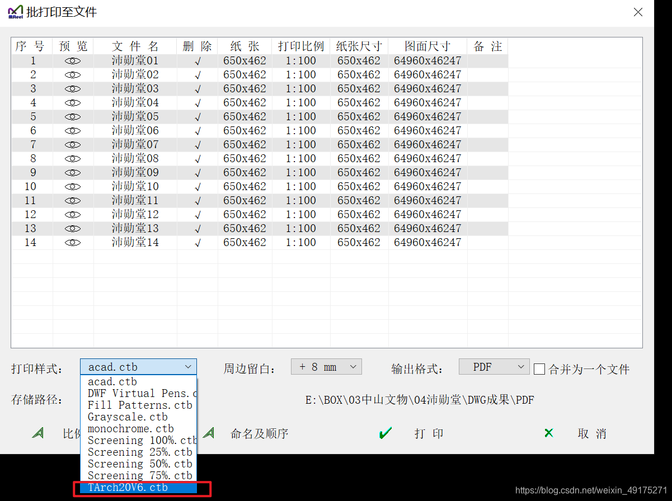Preview file 沛勋堂04 via eye icon
Screen dimensions: 672x501
tap(73, 103)
